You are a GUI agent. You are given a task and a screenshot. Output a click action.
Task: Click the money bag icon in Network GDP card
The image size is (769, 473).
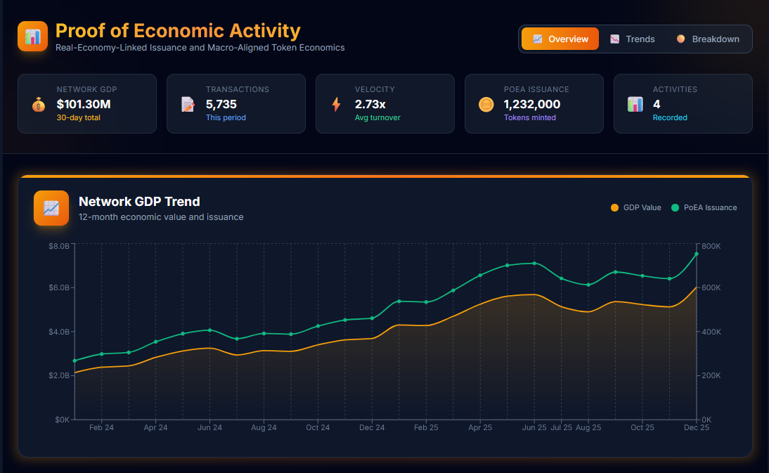click(39, 105)
